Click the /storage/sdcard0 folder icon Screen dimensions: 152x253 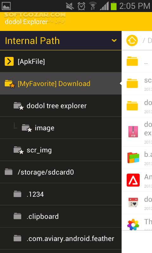coord(9,172)
